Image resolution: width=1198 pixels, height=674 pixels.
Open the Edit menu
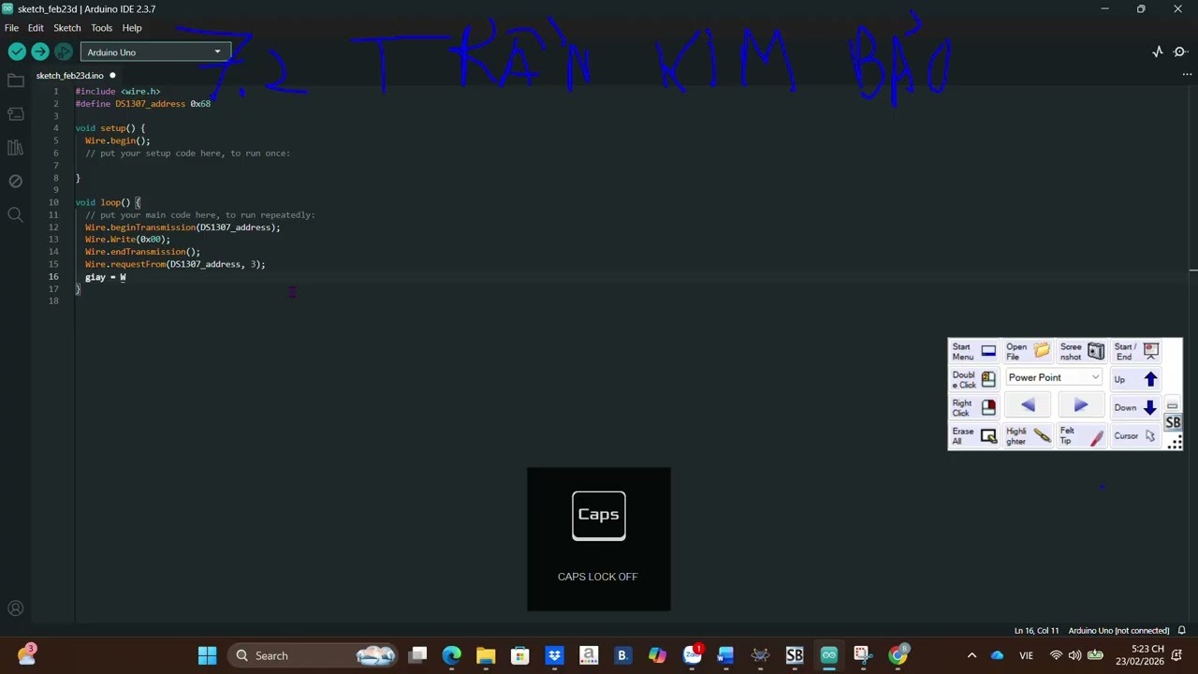[x=36, y=28]
